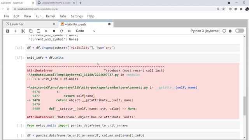This screenshot has height=140, width=249.
Task: Click the kernel status circle indicator
Action: 224,31
